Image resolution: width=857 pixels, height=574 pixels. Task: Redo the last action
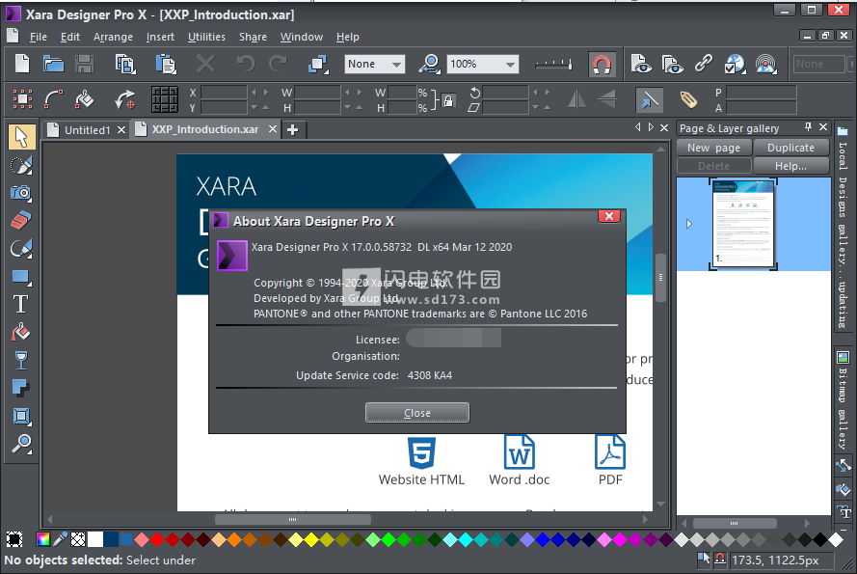coord(278,64)
